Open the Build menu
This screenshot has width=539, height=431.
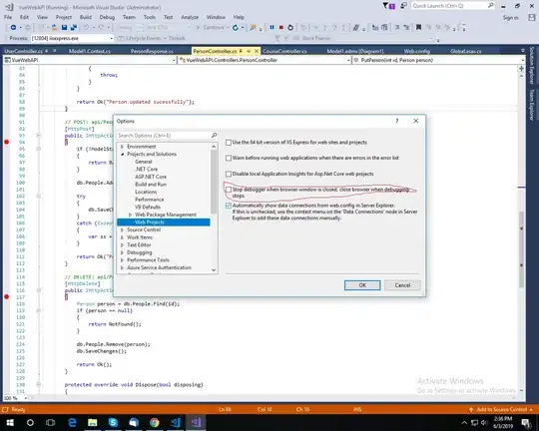click(x=86, y=17)
